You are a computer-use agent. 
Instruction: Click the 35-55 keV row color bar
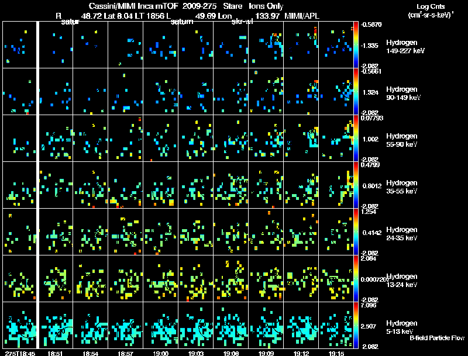point(356,185)
